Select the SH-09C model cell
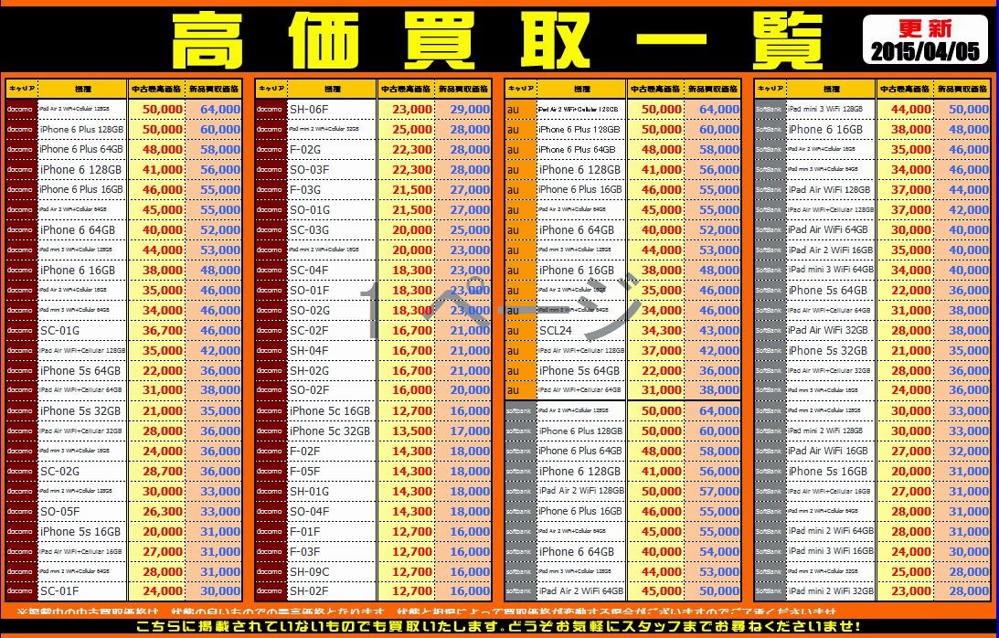 click(x=332, y=572)
